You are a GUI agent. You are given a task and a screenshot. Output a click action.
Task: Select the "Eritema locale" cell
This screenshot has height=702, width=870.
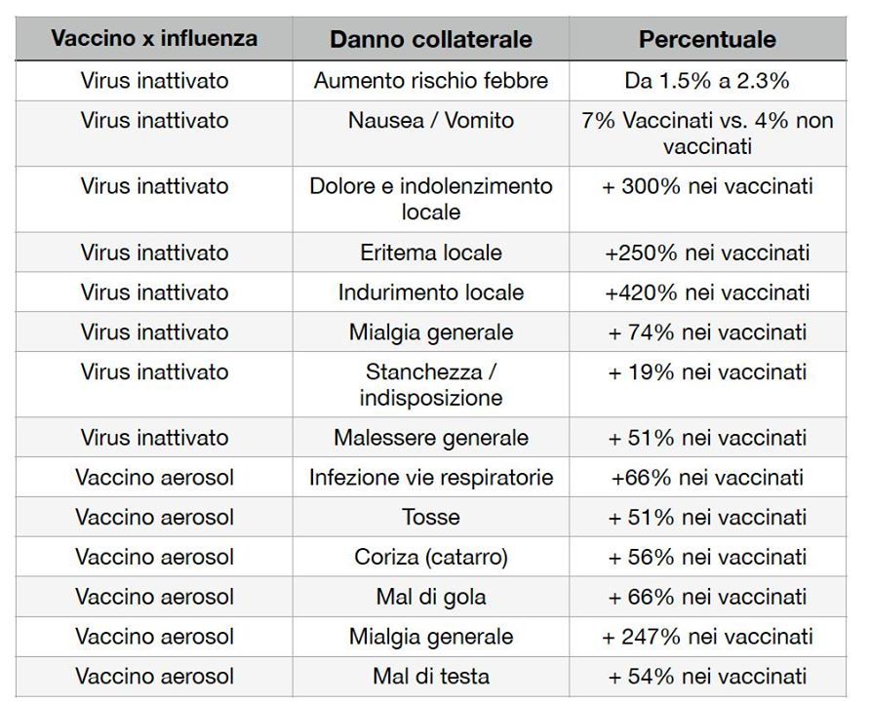click(430, 253)
